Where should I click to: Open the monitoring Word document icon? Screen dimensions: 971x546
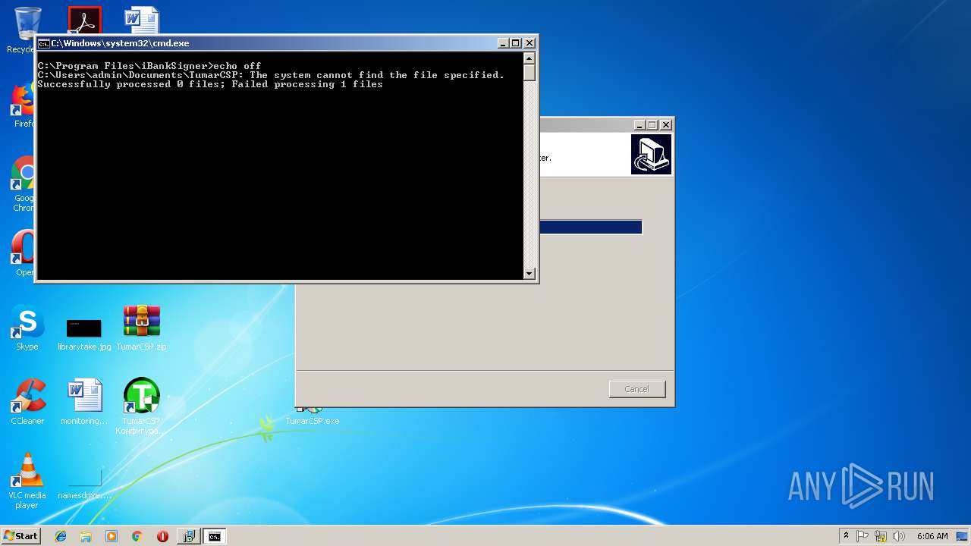pyautogui.click(x=84, y=402)
